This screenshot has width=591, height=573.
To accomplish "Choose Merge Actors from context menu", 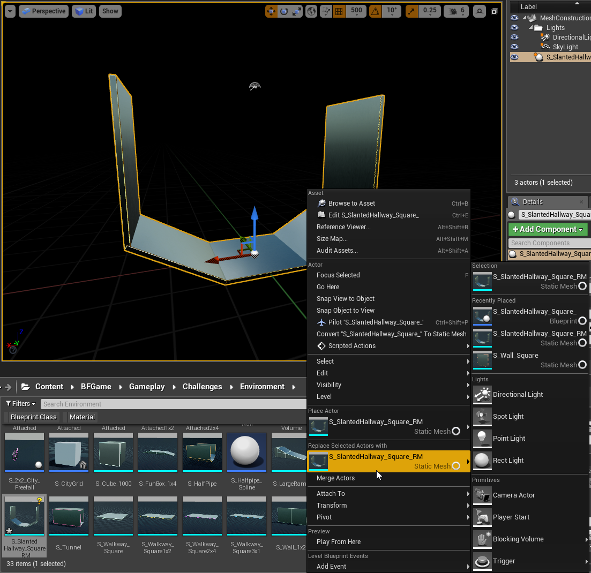I will 335,478.
